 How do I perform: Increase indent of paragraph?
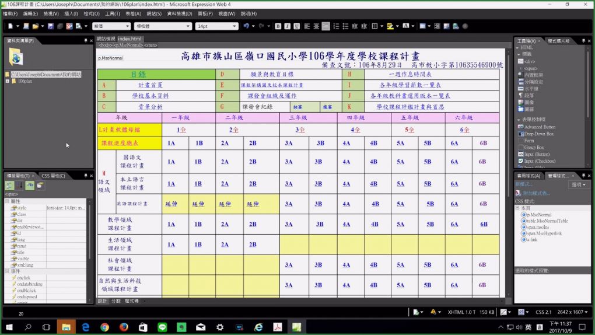click(x=364, y=26)
